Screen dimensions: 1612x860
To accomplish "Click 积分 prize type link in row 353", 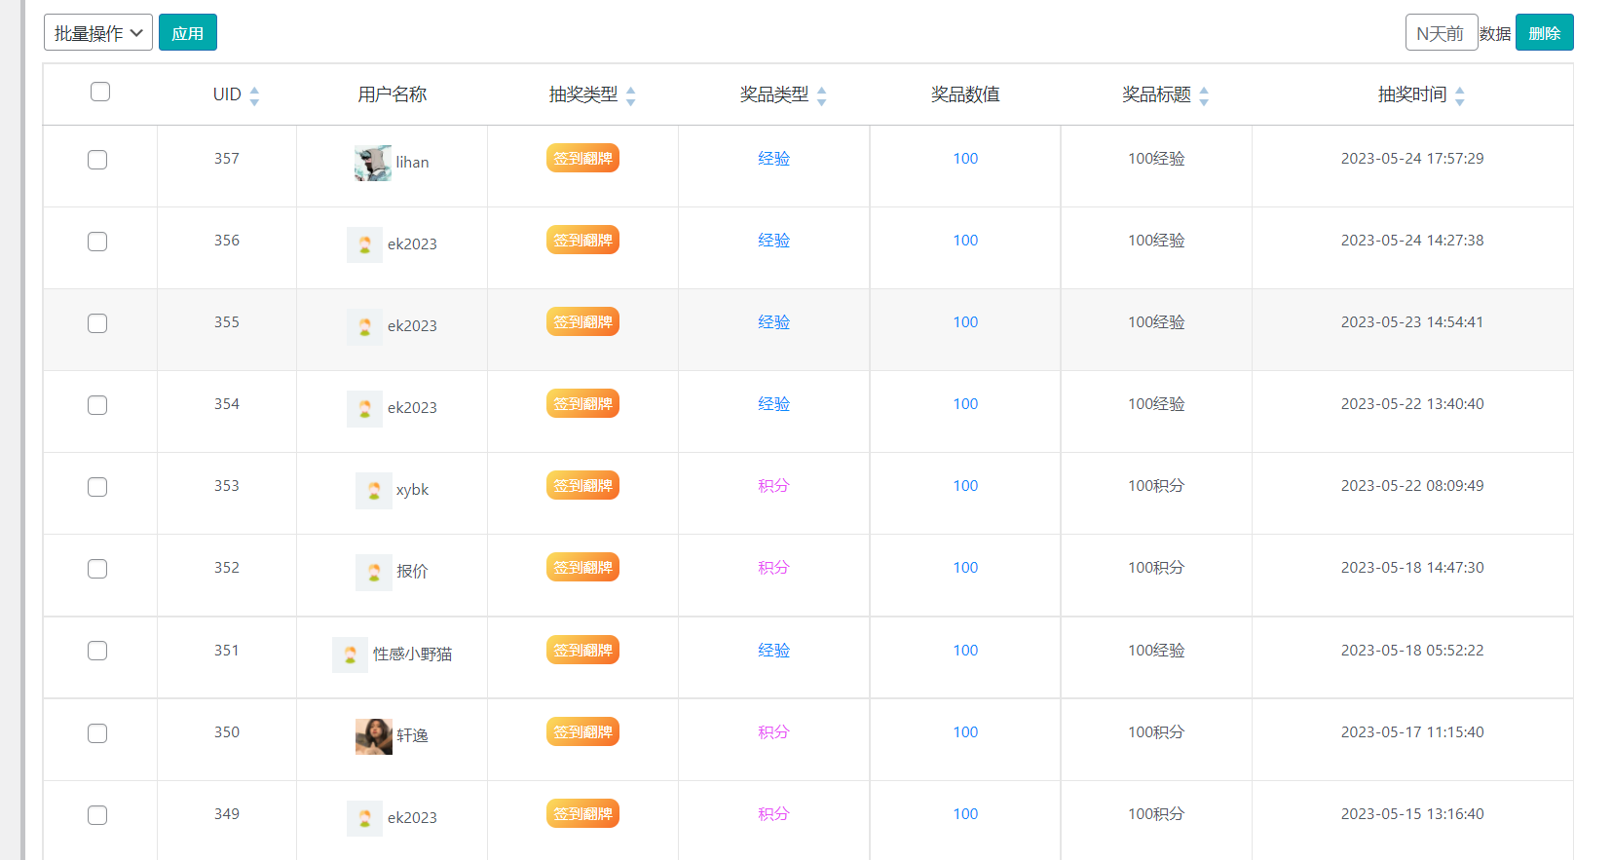I will click(773, 486).
